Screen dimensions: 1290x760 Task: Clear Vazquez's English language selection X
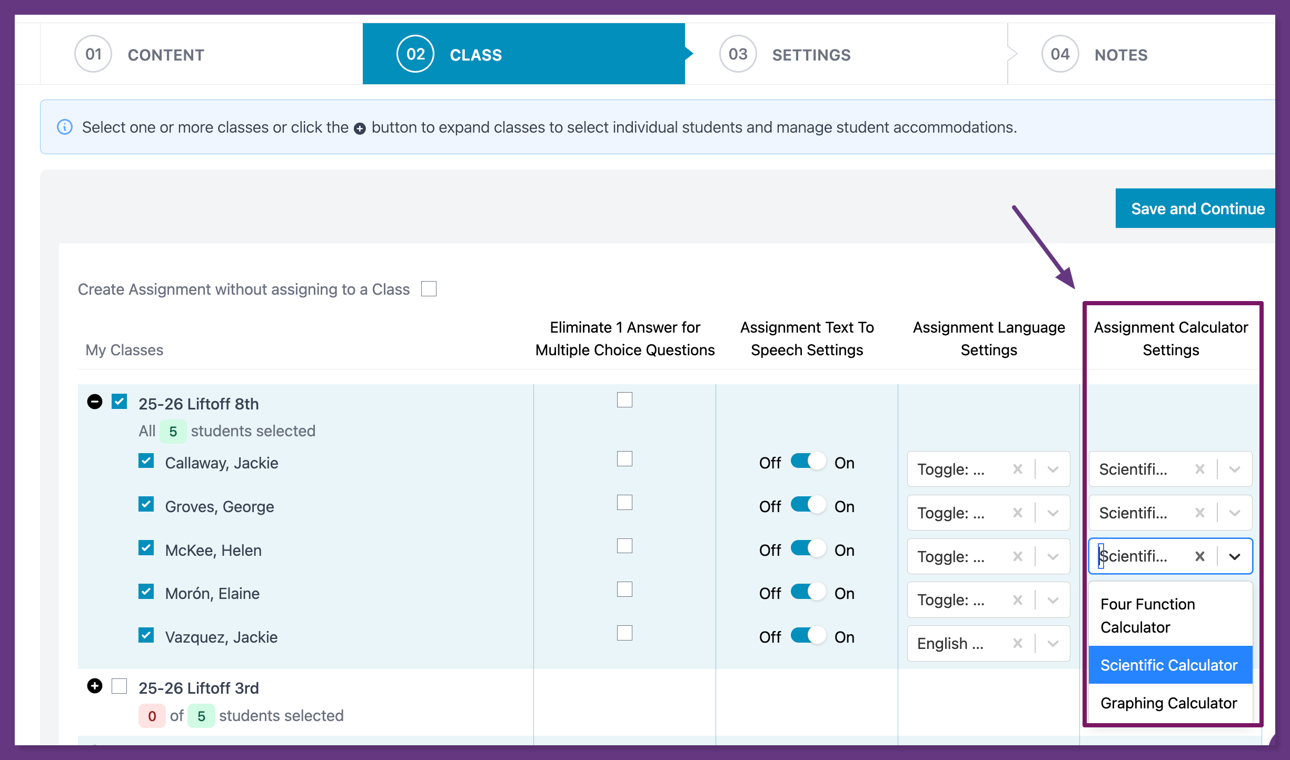[x=1017, y=643]
